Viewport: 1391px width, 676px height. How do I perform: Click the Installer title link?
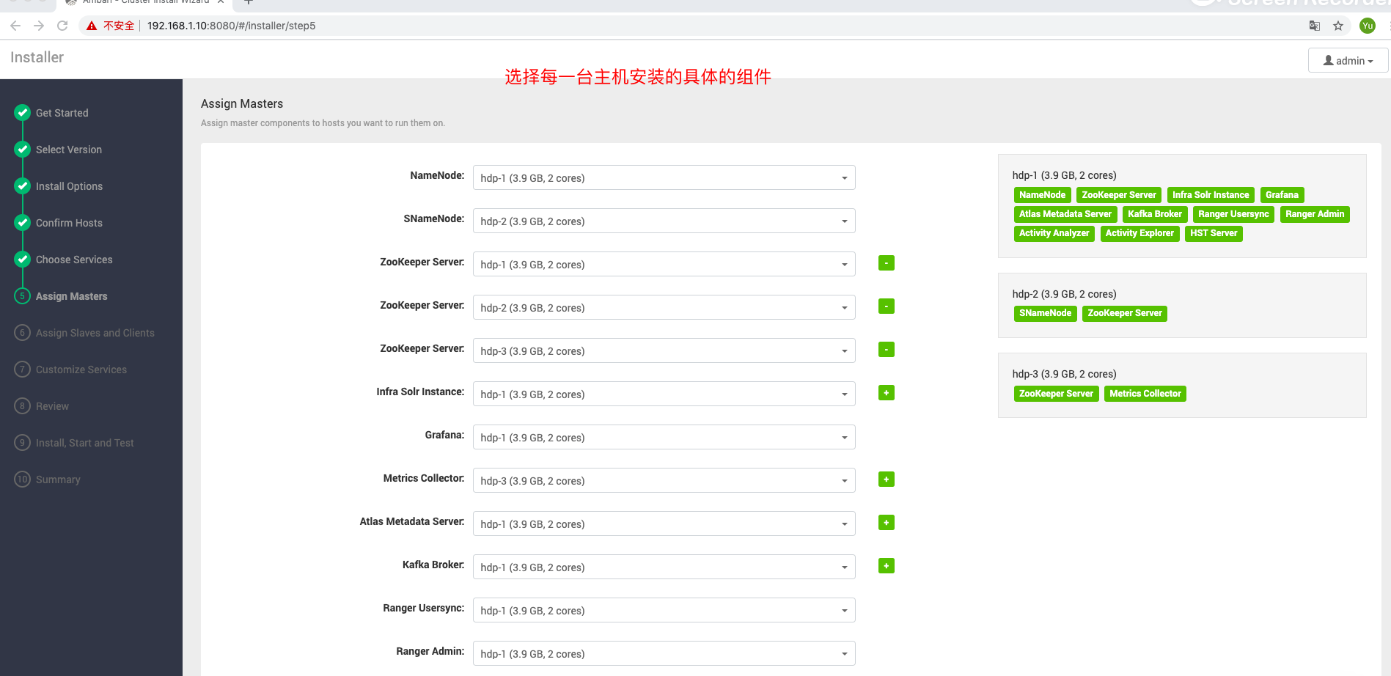[37, 57]
